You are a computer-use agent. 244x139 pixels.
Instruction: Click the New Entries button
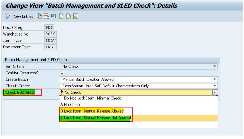coord(23,16)
